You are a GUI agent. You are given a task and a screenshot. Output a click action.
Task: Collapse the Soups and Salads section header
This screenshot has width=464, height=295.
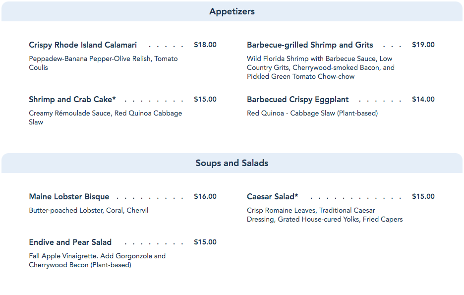click(232, 163)
